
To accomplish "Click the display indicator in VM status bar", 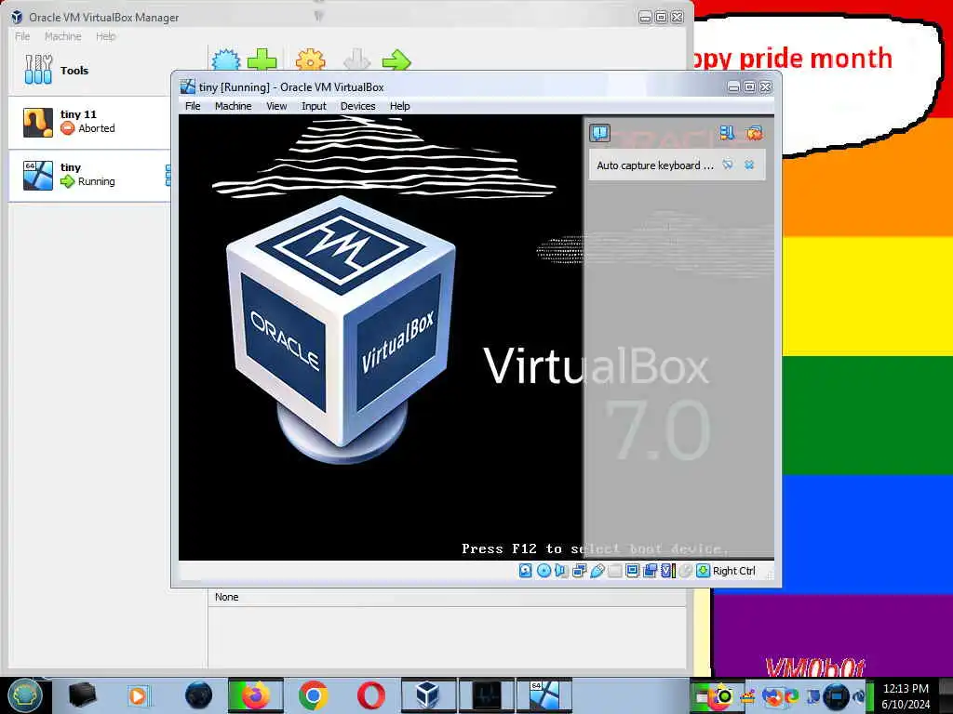I will [x=632, y=571].
